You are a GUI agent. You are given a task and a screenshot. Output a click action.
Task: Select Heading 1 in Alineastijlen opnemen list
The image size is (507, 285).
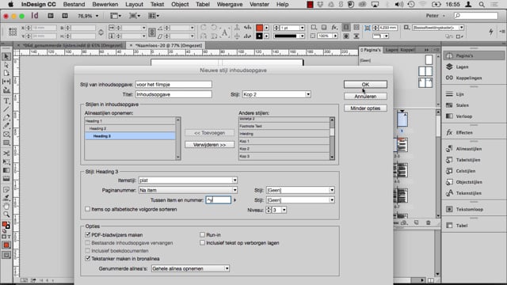coord(130,121)
